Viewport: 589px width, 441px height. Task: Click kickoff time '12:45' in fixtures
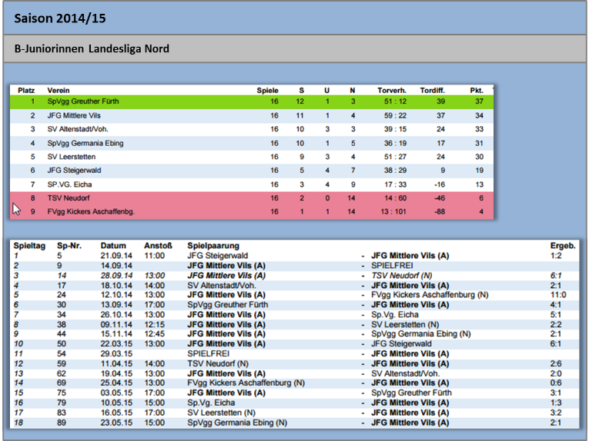tap(155, 334)
